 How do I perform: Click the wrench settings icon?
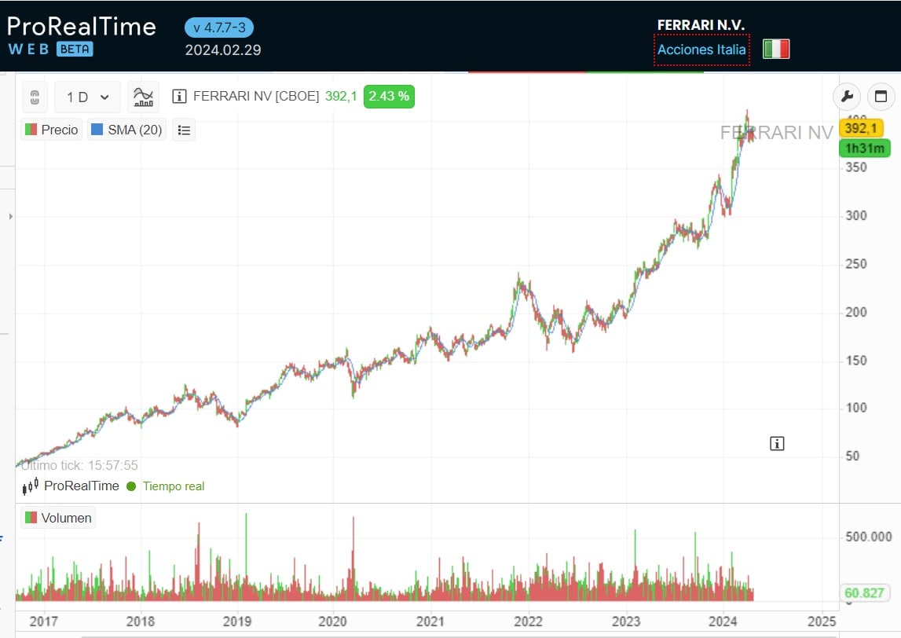coord(846,97)
